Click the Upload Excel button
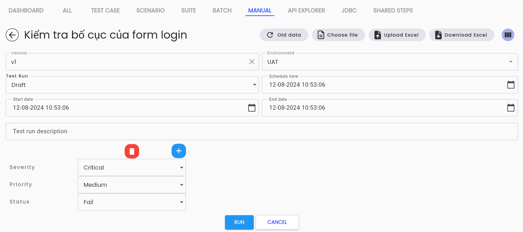523x232 pixels. (397, 35)
